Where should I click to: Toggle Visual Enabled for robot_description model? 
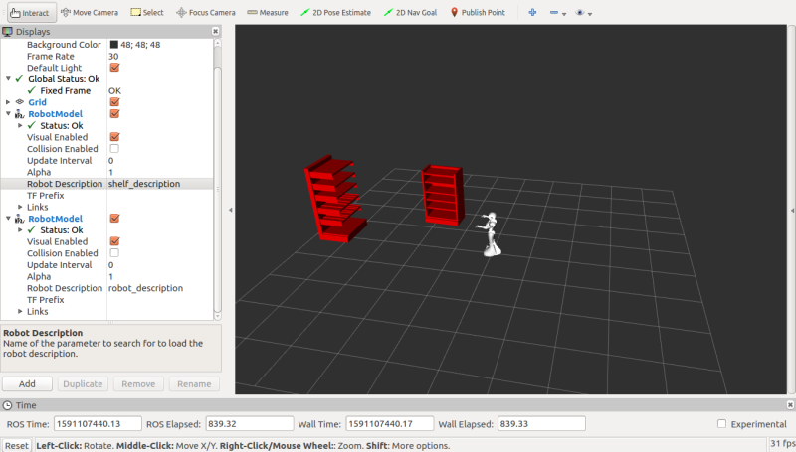(114, 241)
